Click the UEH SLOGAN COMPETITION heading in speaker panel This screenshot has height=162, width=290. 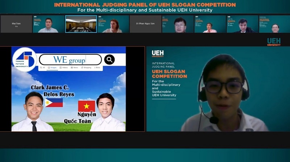tap(169, 74)
